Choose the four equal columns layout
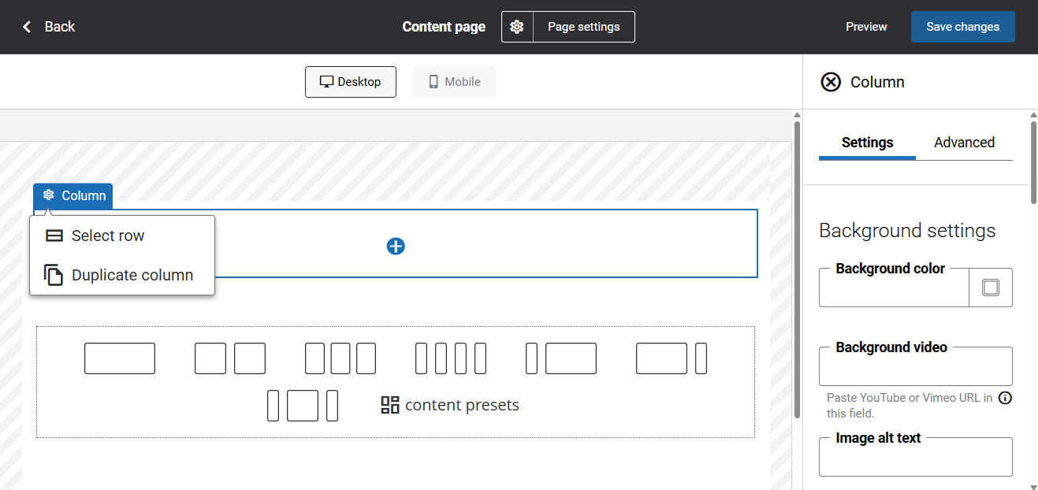 [x=451, y=358]
